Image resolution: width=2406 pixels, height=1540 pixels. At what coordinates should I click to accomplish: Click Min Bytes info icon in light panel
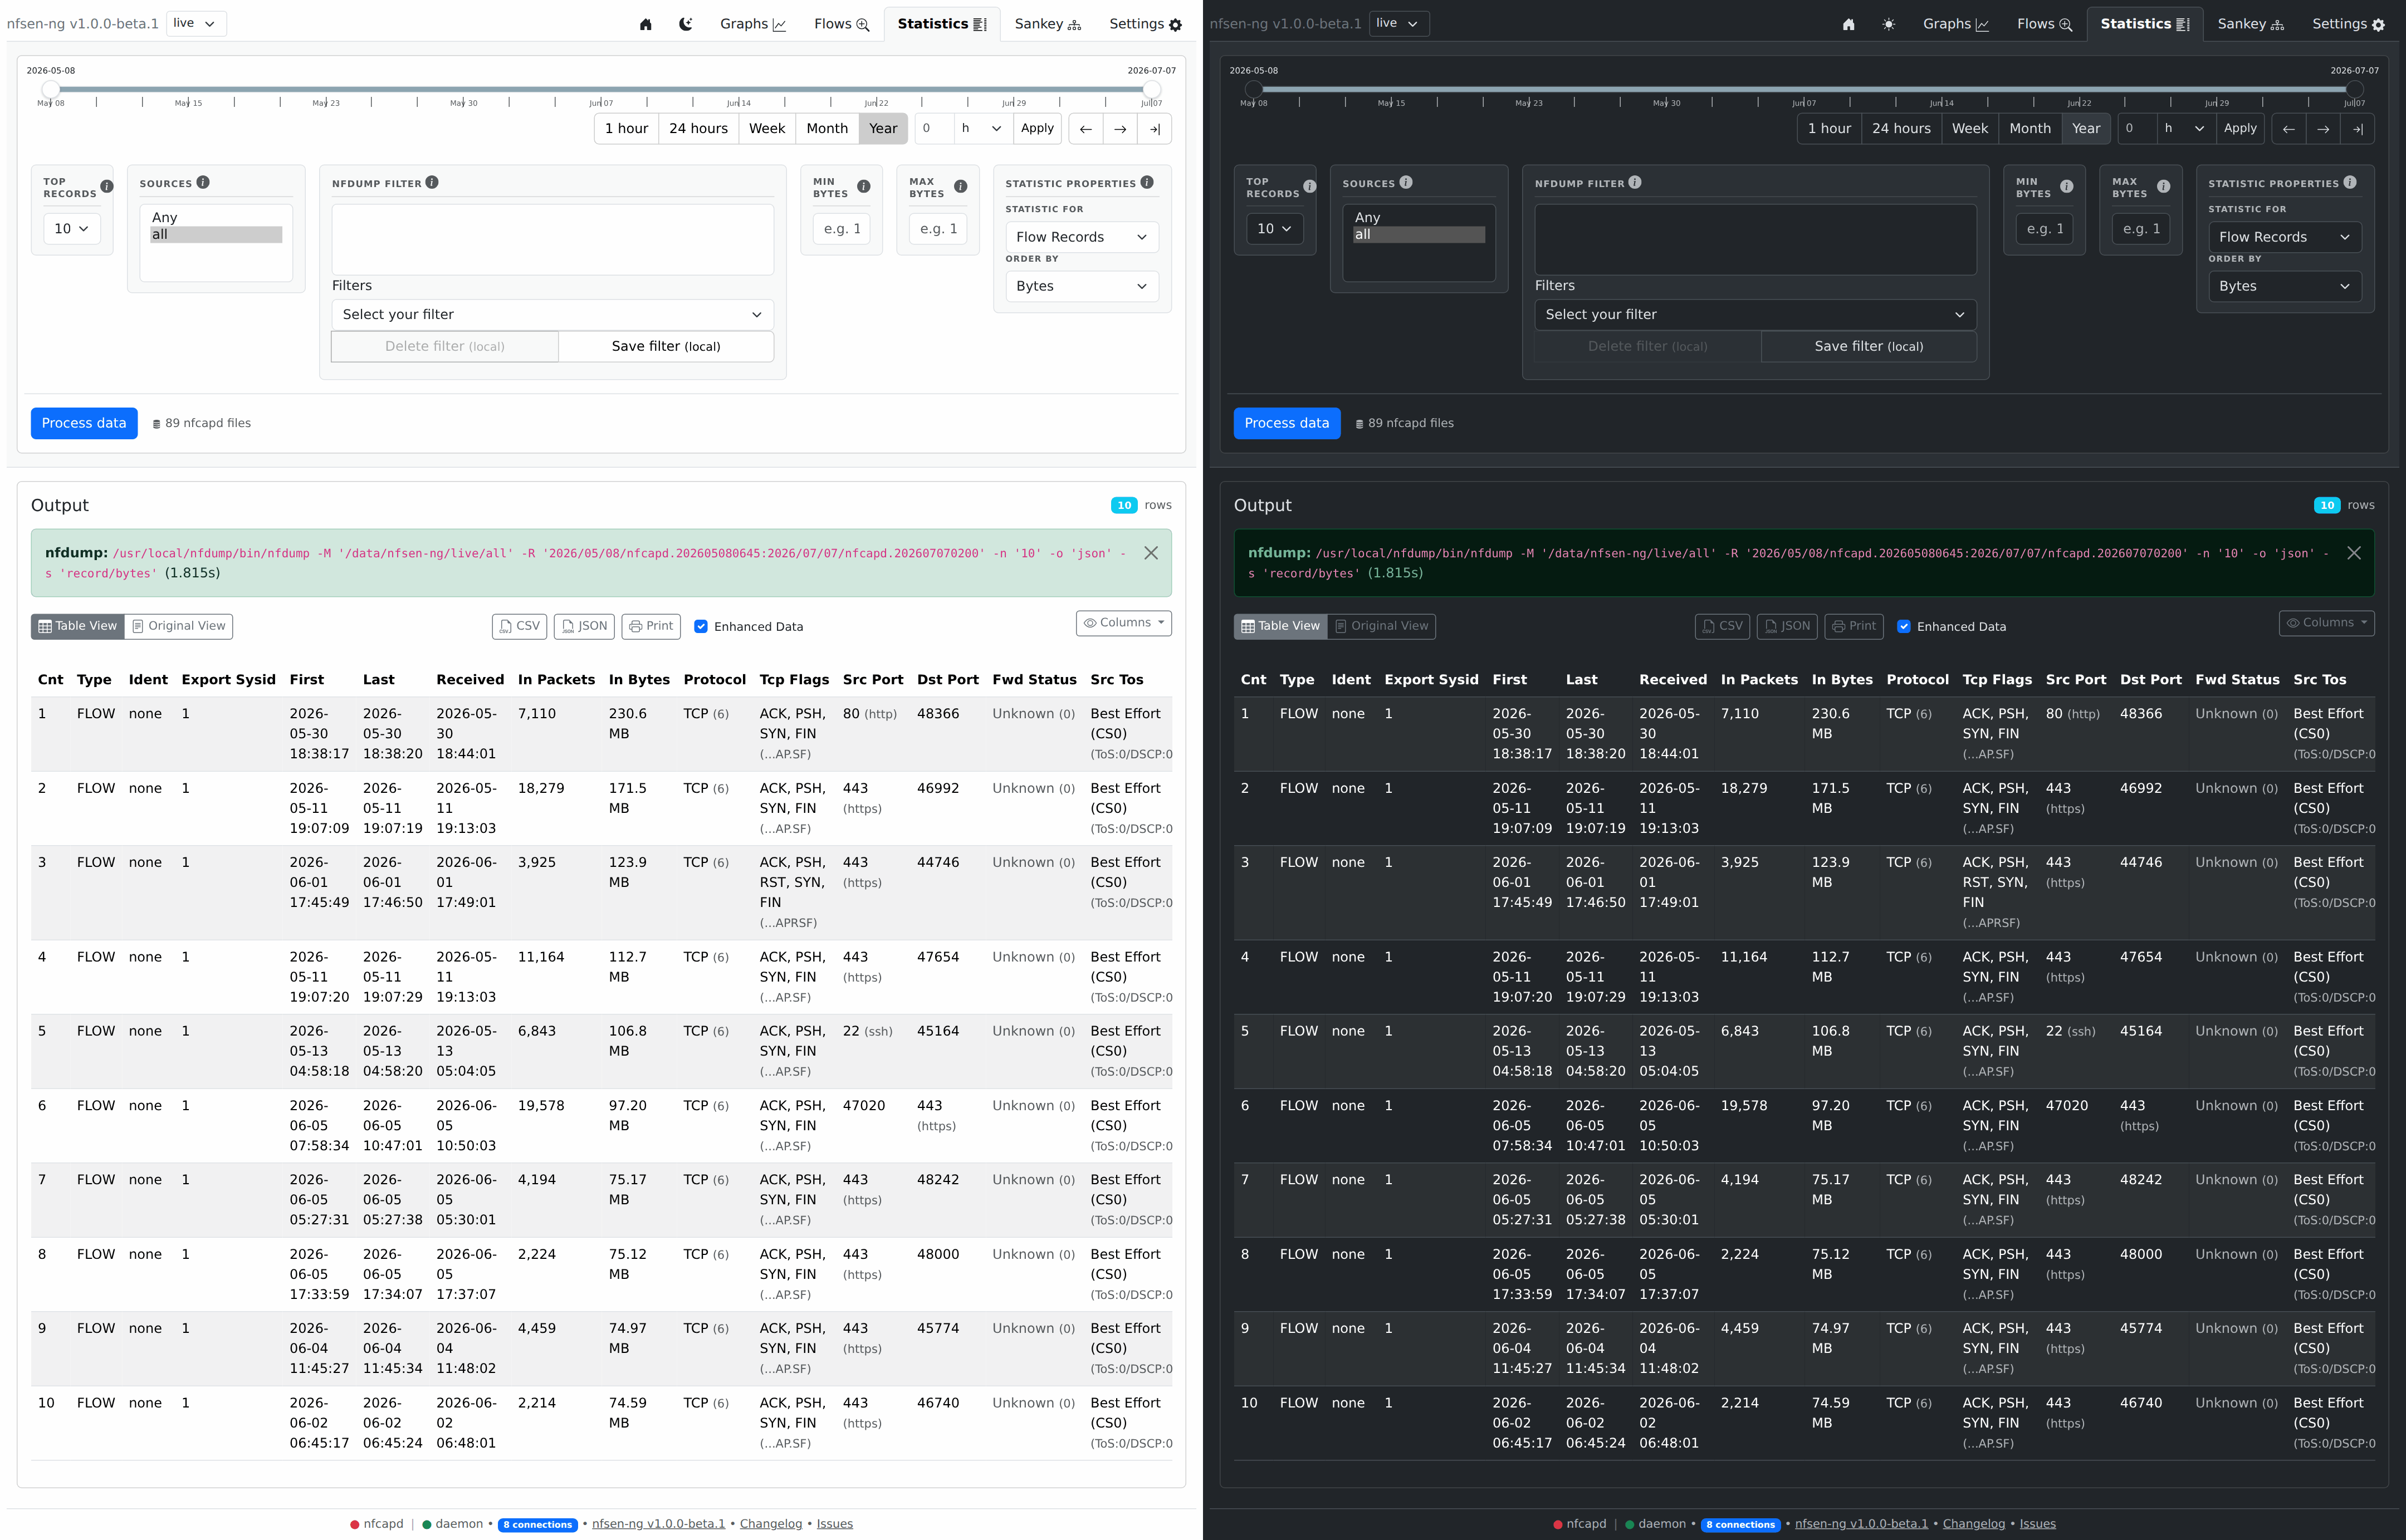[863, 186]
